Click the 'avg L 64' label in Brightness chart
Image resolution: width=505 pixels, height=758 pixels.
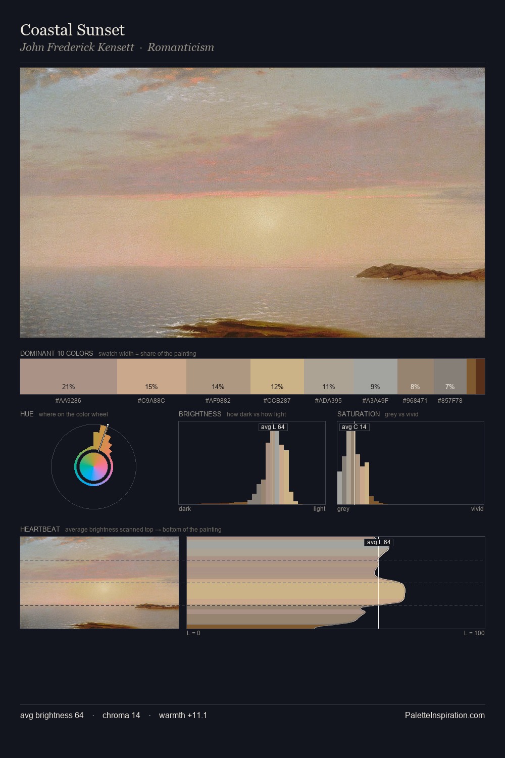273,427
